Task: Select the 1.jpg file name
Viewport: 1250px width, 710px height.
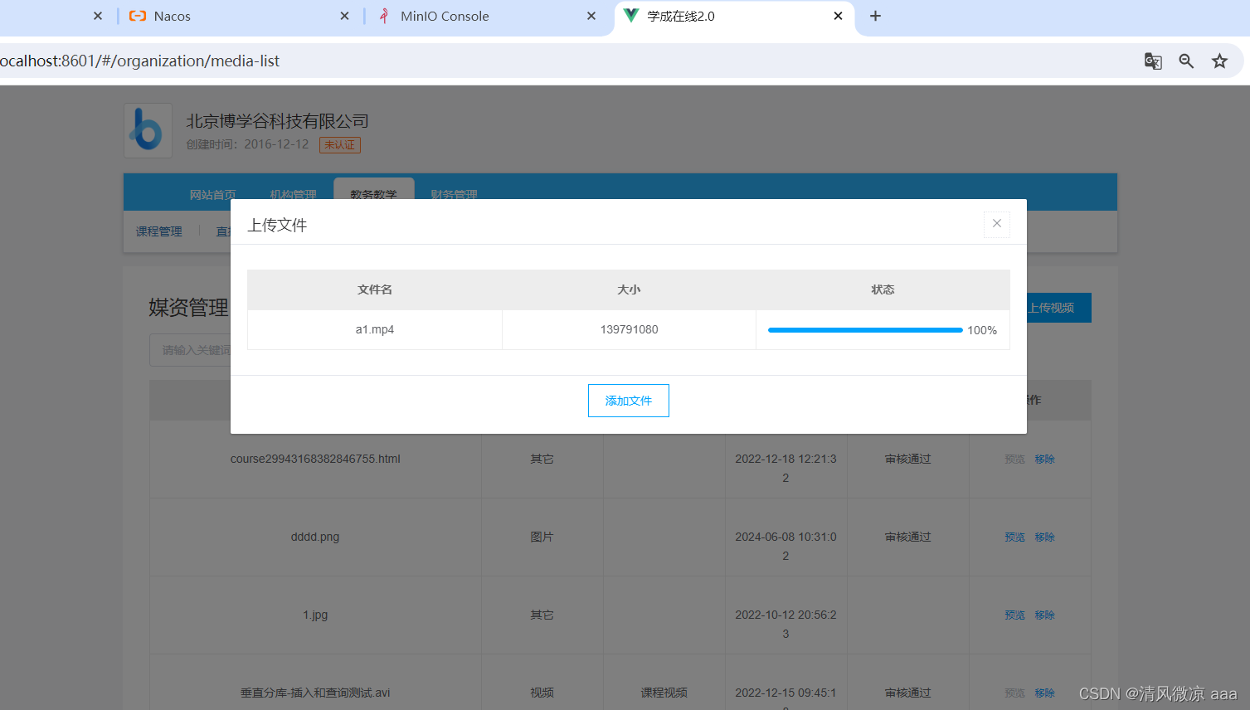Action: point(315,615)
